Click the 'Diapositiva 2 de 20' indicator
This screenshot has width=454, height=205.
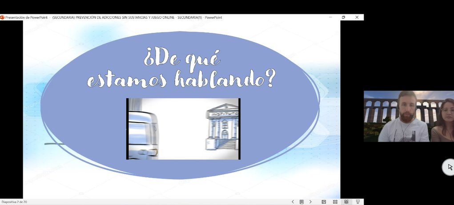(15, 202)
